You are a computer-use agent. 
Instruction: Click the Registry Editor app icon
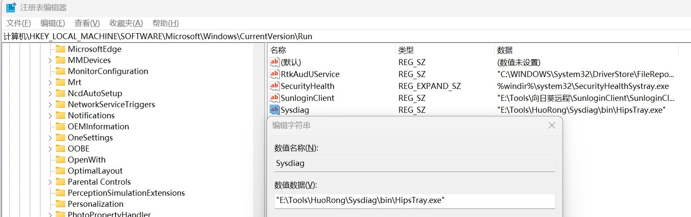[11, 8]
